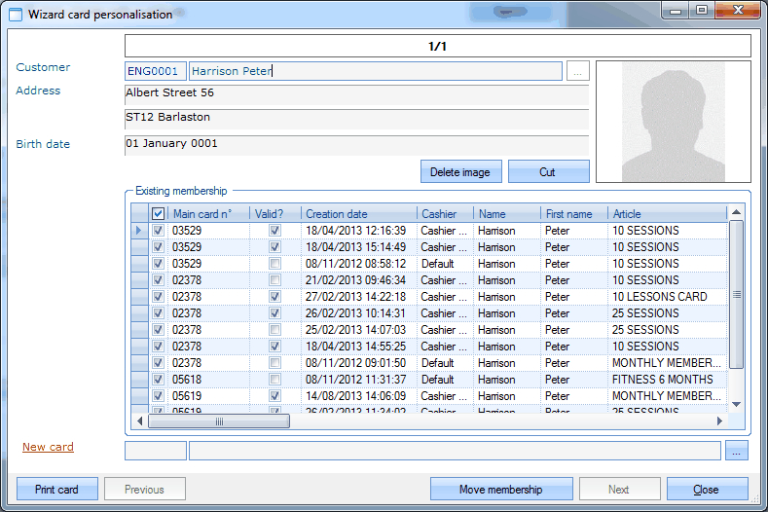Image resolution: width=768 pixels, height=512 pixels.
Task: Sort by Main card n° column header
Action: [208, 213]
